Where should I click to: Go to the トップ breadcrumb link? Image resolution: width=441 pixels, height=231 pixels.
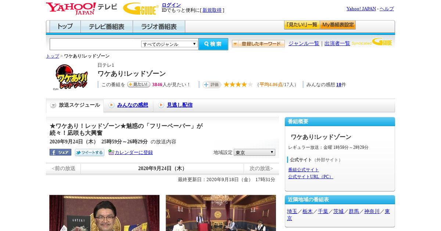(x=53, y=56)
